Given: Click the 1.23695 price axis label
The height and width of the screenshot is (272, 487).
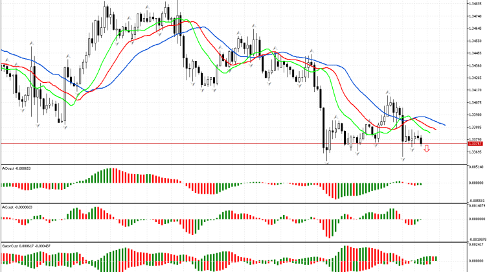Looking at the screenshot, I should coord(476,152).
